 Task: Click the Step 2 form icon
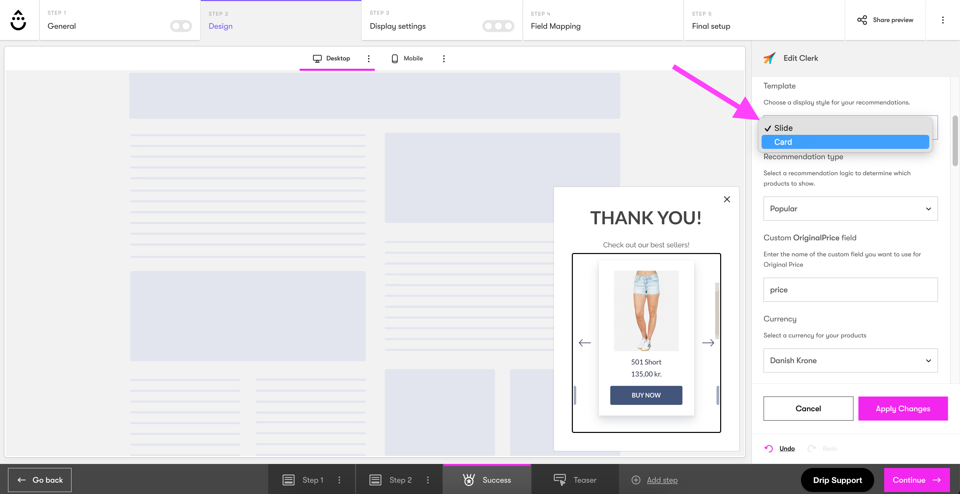pyautogui.click(x=375, y=480)
